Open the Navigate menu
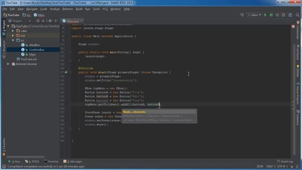 click(x=32, y=9)
